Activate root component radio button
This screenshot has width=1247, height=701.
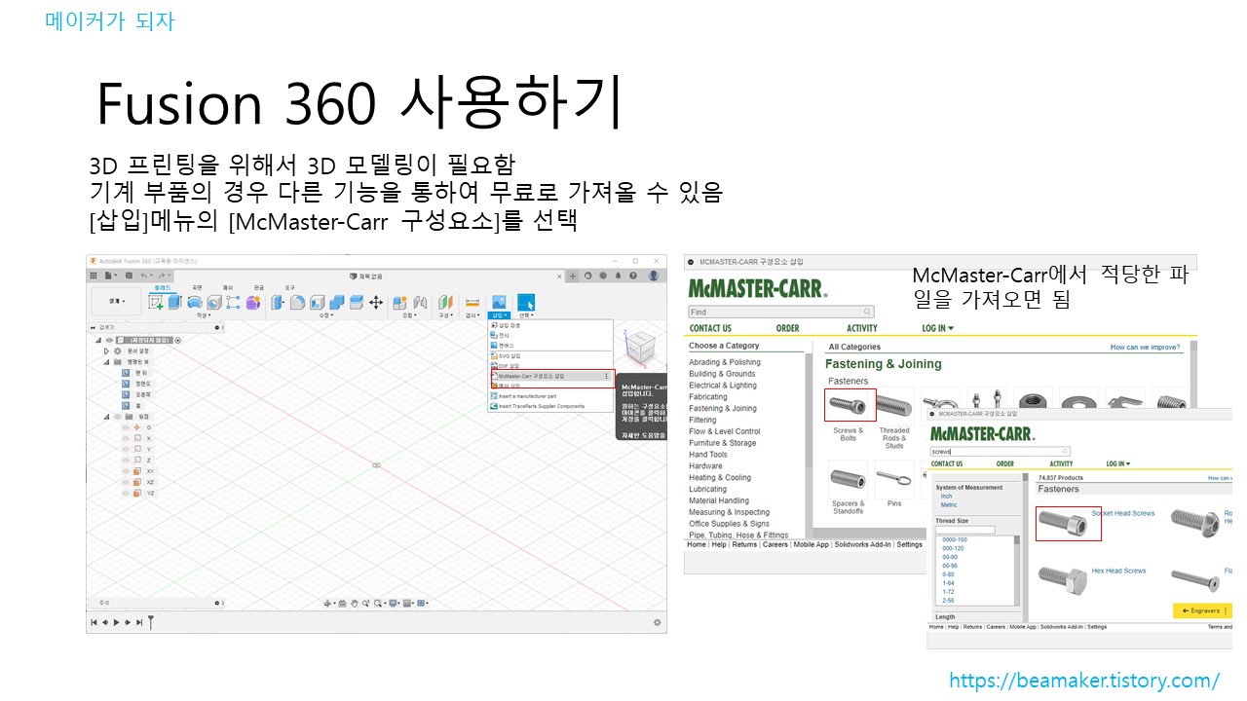point(177,340)
